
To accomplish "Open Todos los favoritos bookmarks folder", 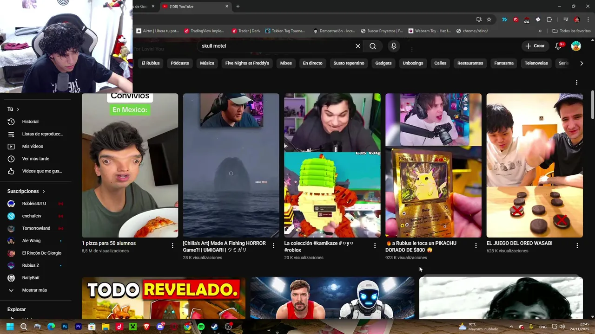I will point(571,31).
